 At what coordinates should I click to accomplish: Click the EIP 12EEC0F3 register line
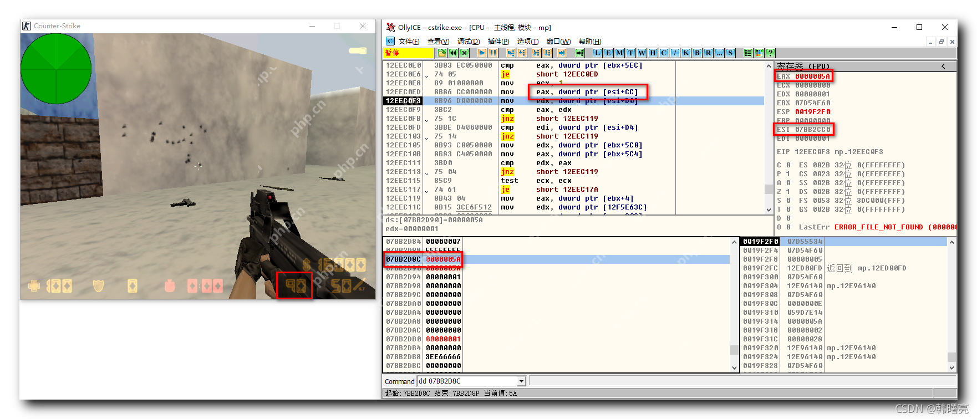tap(830, 152)
